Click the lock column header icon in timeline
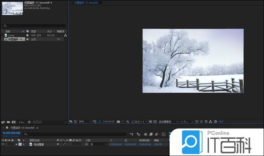This screenshot has width=264, height=156. coord(12,140)
